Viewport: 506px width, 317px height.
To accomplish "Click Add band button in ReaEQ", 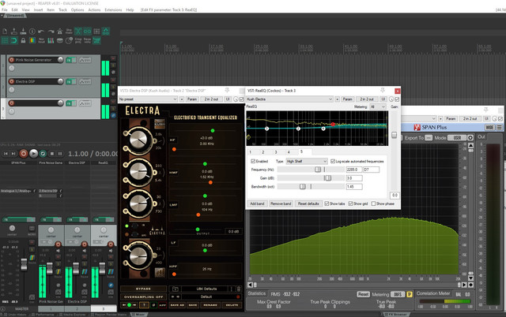I will click(x=257, y=203).
